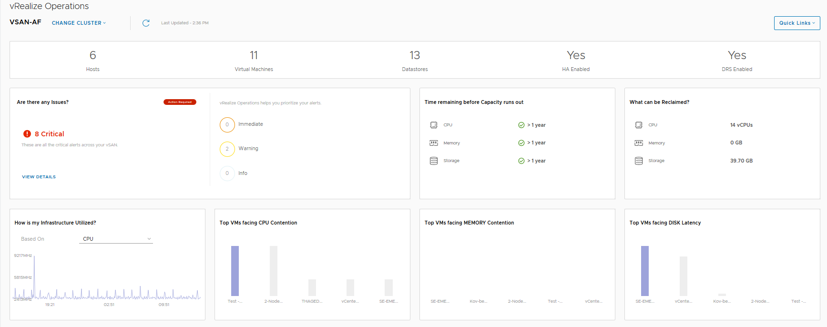Viewport: 827px width, 327px height.
Task: Click the SE-EME bar in Disk Latency
Action: click(645, 271)
